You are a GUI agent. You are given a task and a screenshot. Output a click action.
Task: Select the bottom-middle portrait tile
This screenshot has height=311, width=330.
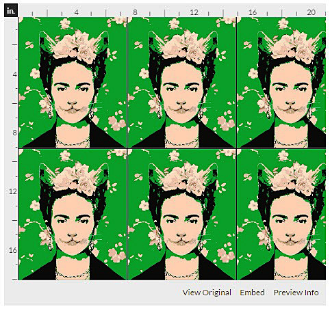(181, 215)
